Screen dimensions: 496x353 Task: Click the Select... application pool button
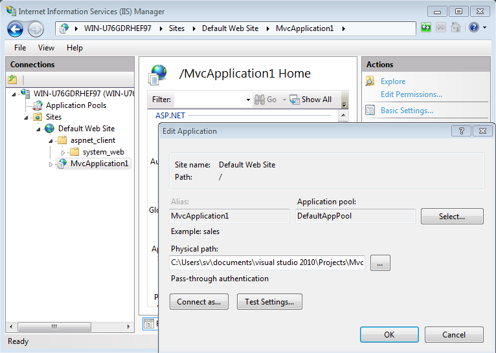click(x=452, y=217)
